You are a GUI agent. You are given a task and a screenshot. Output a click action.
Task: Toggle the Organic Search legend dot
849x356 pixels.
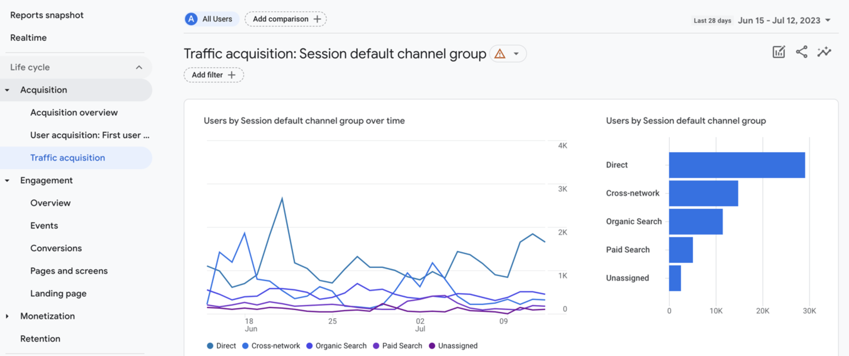pos(309,346)
